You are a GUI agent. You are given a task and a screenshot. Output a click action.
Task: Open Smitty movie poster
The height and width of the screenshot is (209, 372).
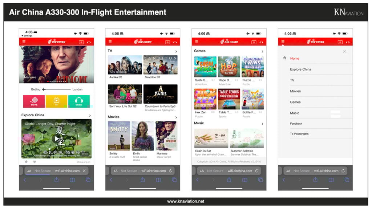click(x=119, y=136)
